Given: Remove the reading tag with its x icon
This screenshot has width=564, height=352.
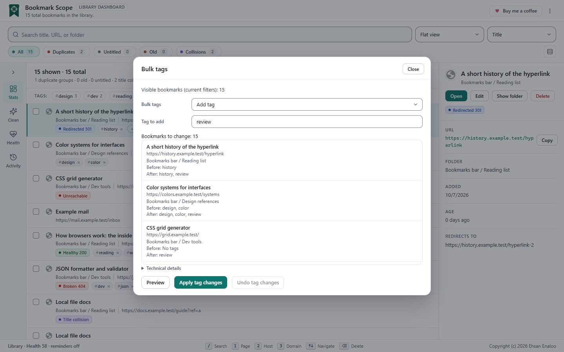Looking at the screenshot, I should point(117,253).
